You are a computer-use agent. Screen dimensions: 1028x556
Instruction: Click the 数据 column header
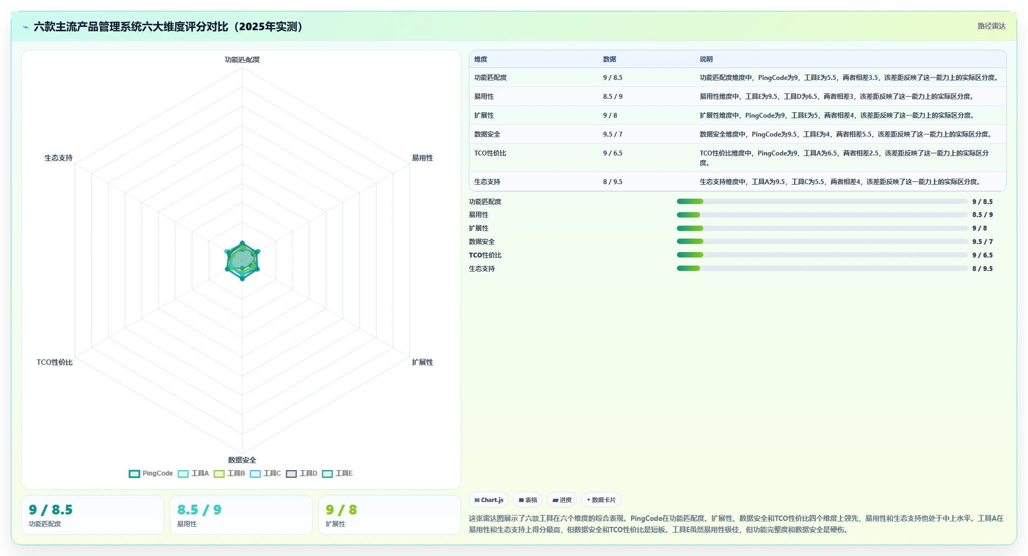tap(609, 59)
